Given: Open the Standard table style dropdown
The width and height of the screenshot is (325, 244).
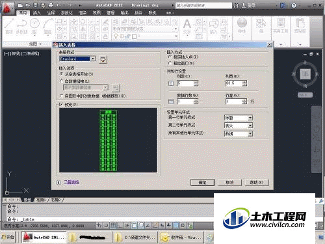Looking at the screenshot, I should [93, 59].
